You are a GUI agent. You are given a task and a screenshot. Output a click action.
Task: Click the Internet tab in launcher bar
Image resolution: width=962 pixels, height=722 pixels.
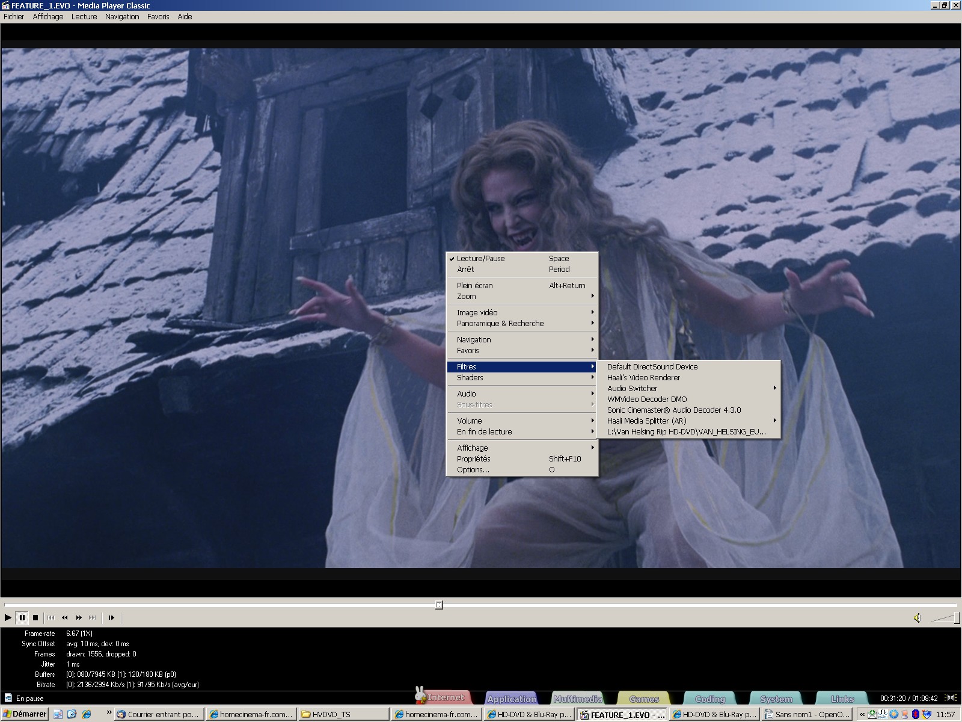[446, 698]
